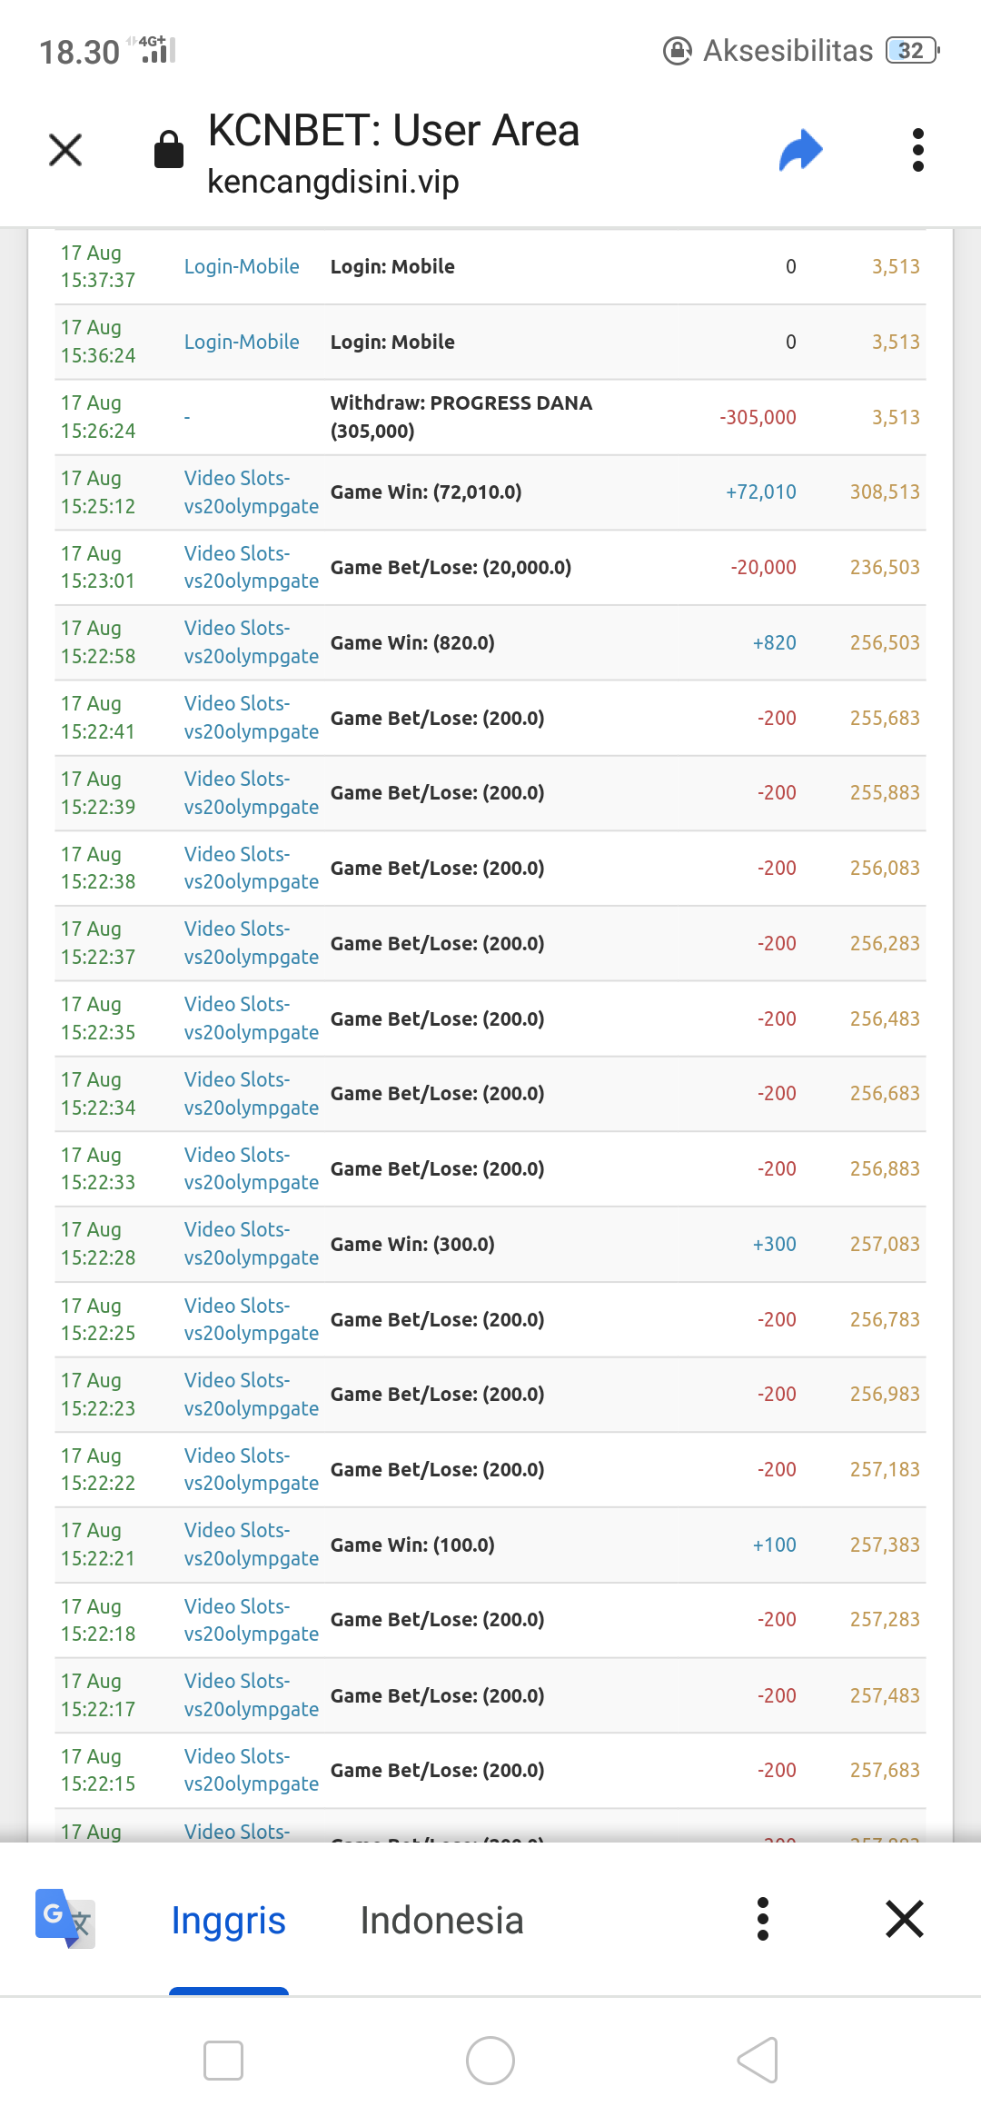Tap the lock site-security icon
The height and width of the screenshot is (2126, 981).
pyautogui.click(x=169, y=150)
